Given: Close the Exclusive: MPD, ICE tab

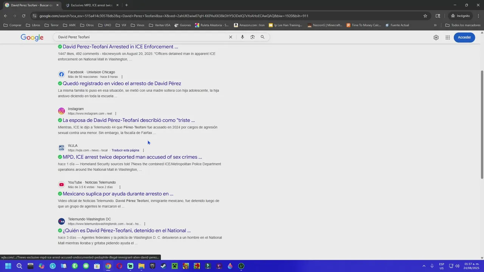Looking at the screenshot, I should (x=117, y=5).
